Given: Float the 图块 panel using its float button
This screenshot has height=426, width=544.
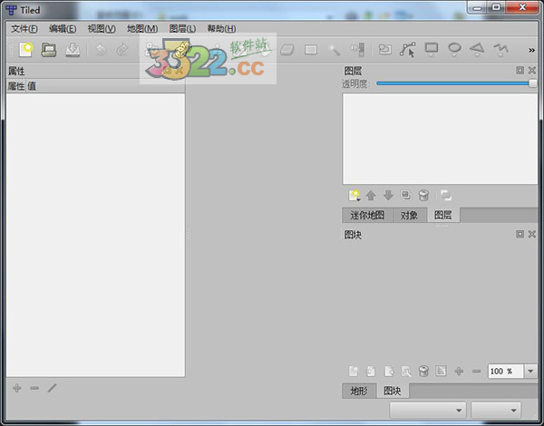Looking at the screenshot, I should click(x=520, y=234).
